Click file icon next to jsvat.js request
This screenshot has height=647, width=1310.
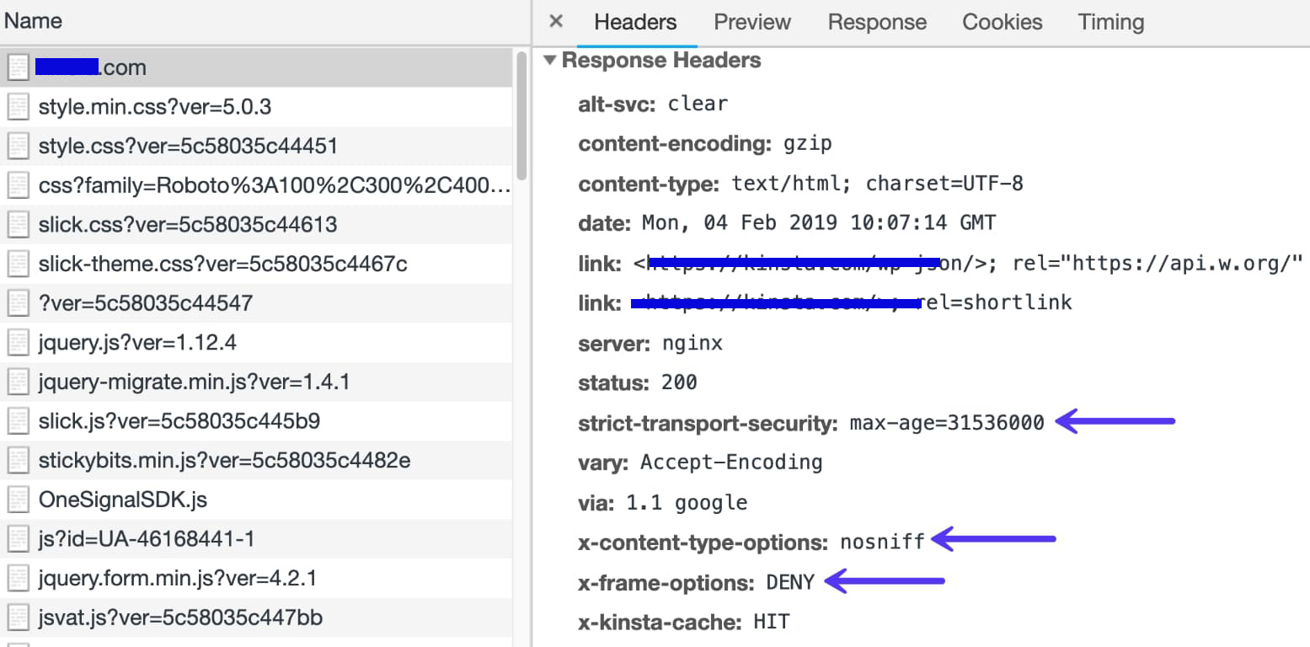click(18, 618)
